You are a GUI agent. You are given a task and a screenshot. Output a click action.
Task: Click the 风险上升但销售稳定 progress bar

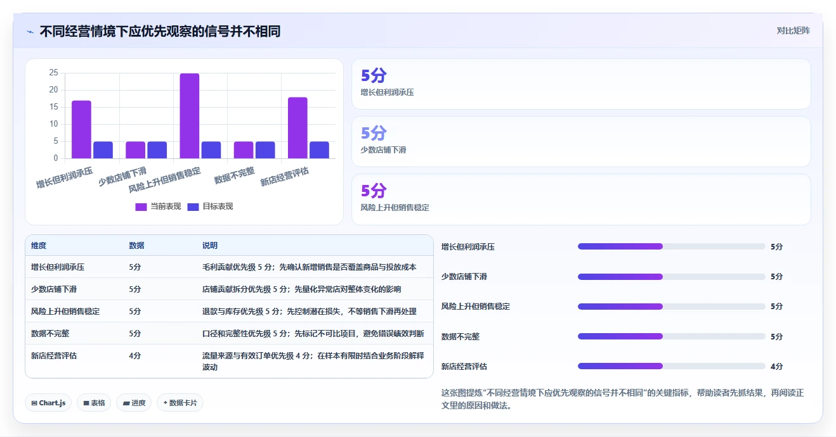pos(671,307)
